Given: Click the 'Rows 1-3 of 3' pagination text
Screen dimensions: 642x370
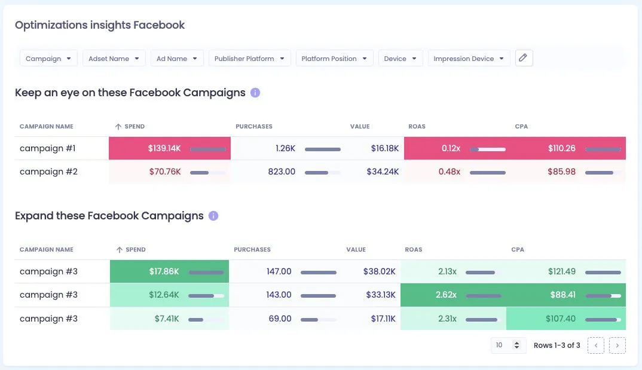Looking at the screenshot, I should click(557, 345).
